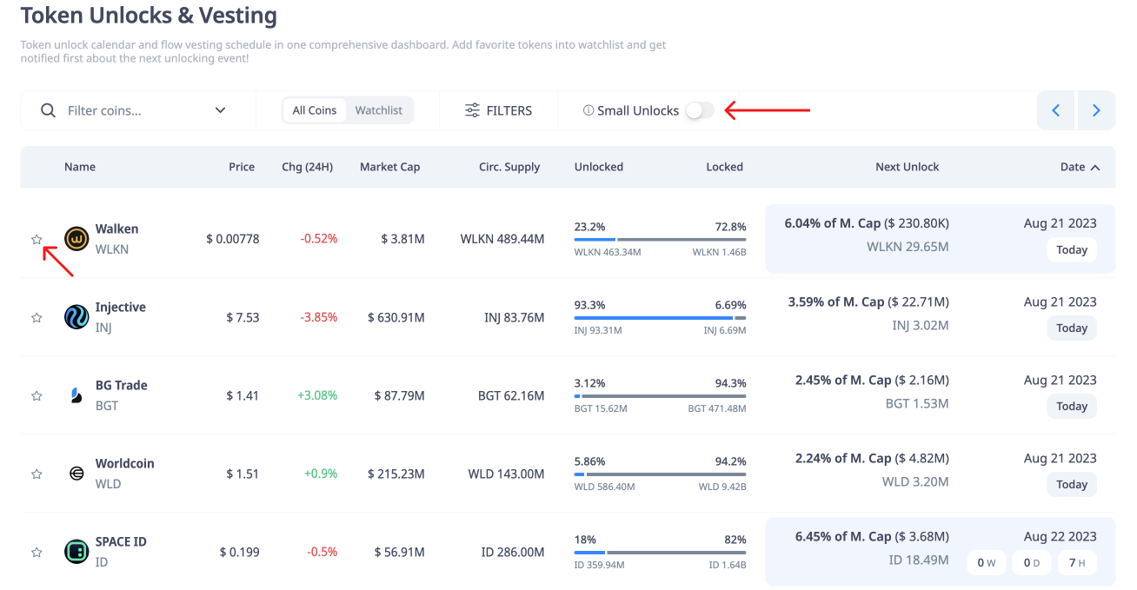Click Walken price $ 0.00778

tap(232, 239)
